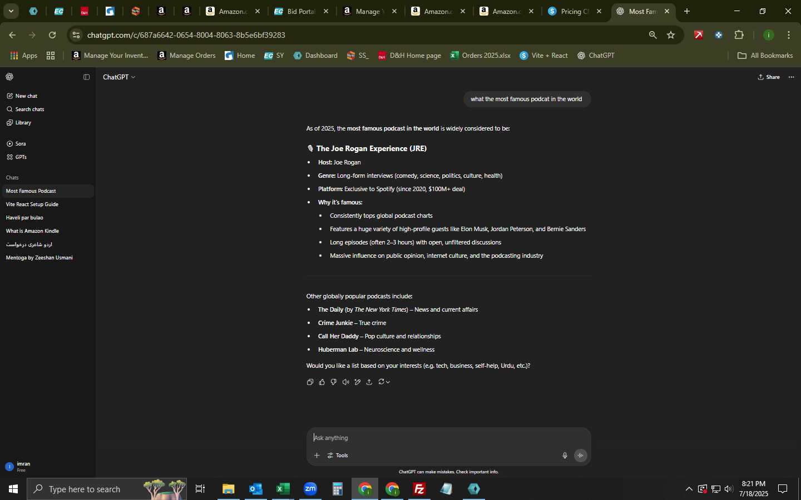801x500 pixels.
Task: Open the Windows notification center
Action: (783, 489)
